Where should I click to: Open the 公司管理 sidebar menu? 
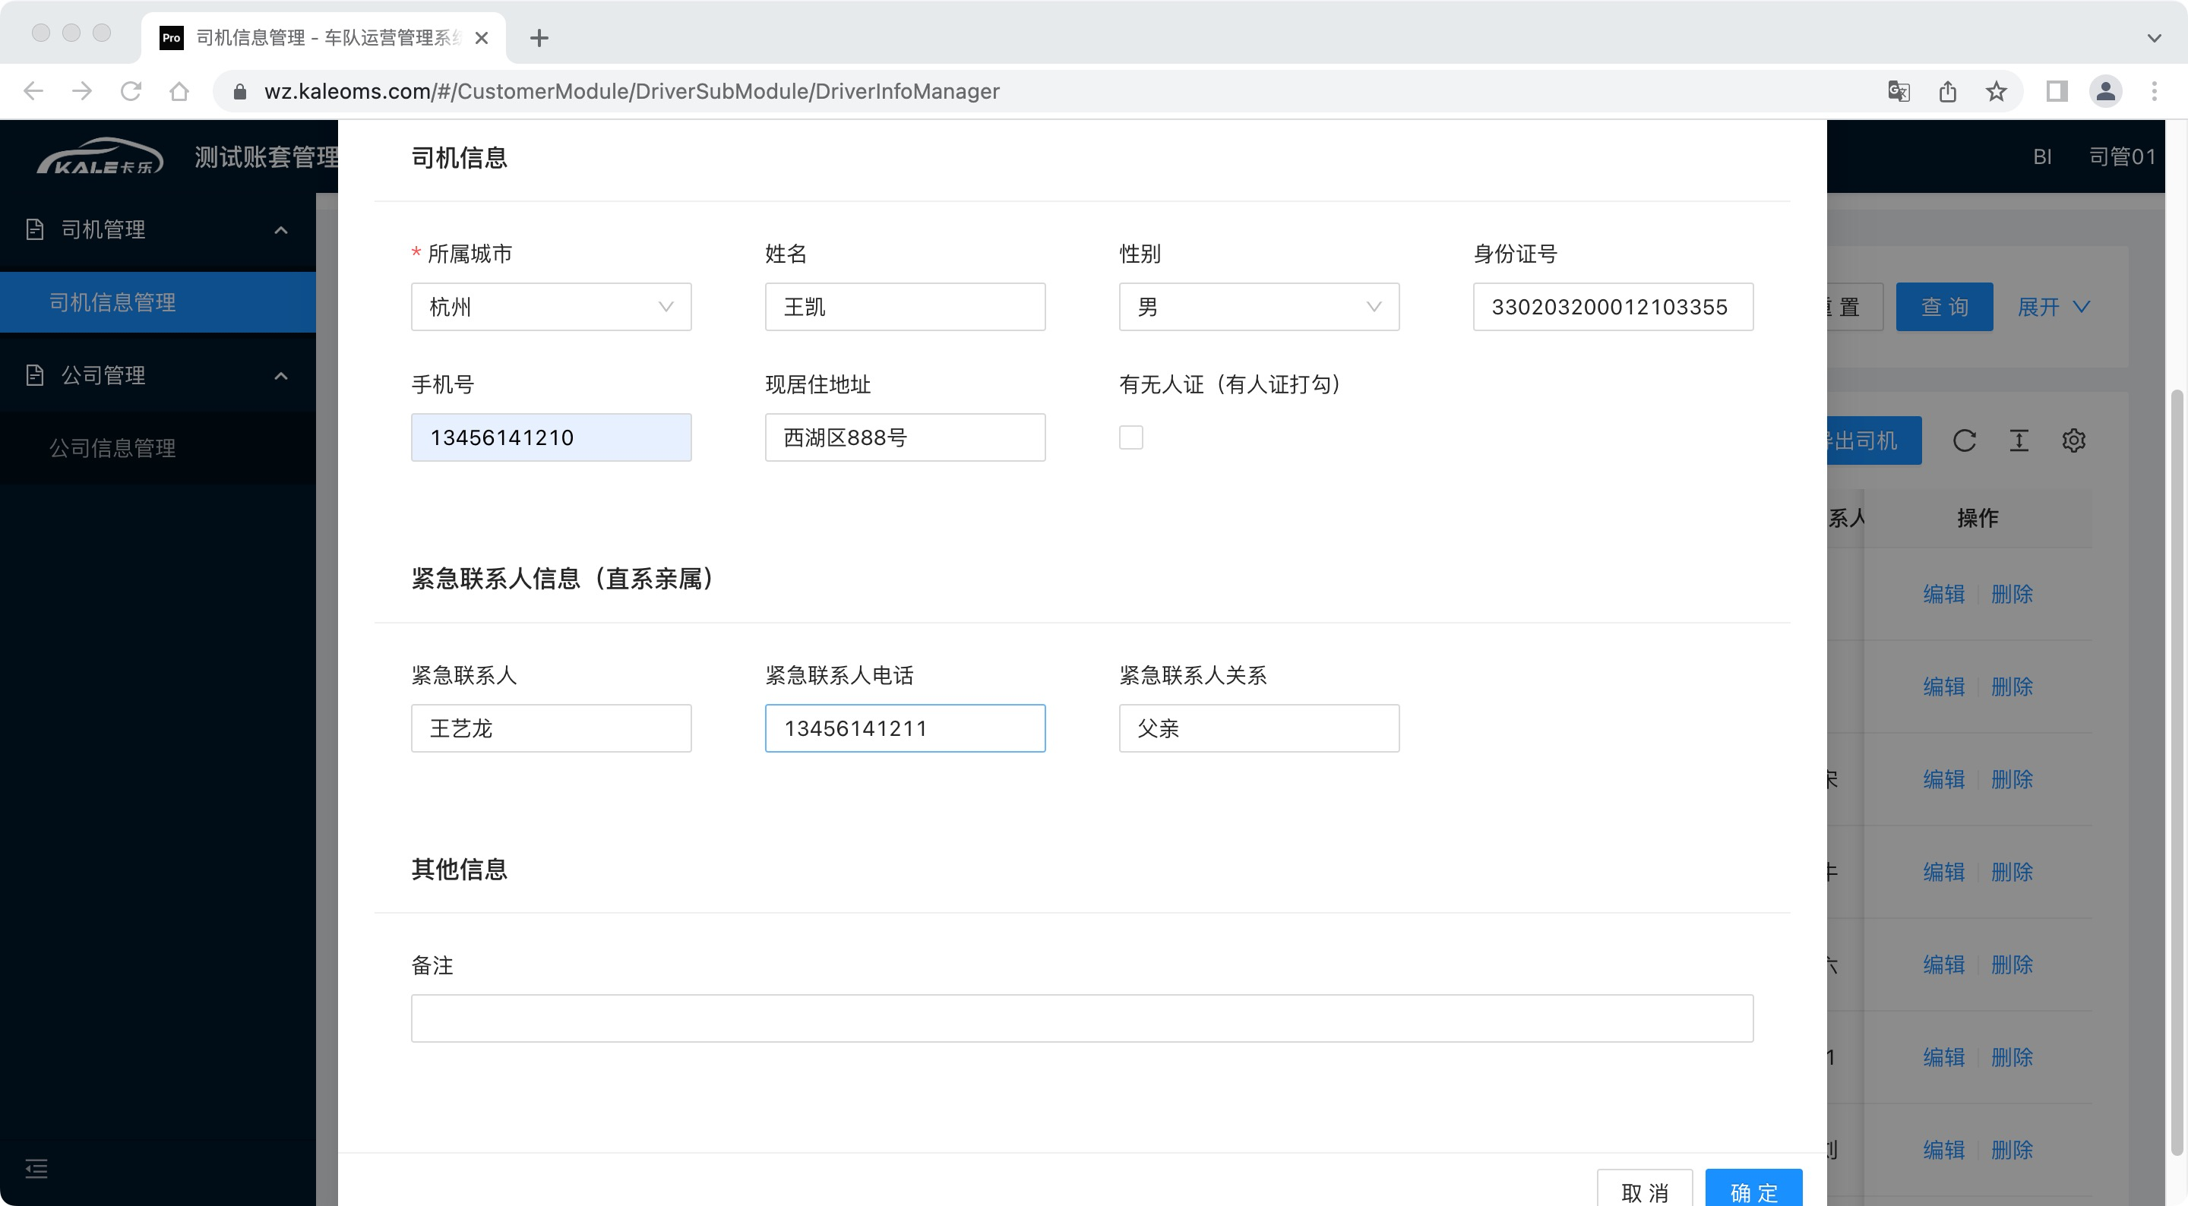click(158, 376)
